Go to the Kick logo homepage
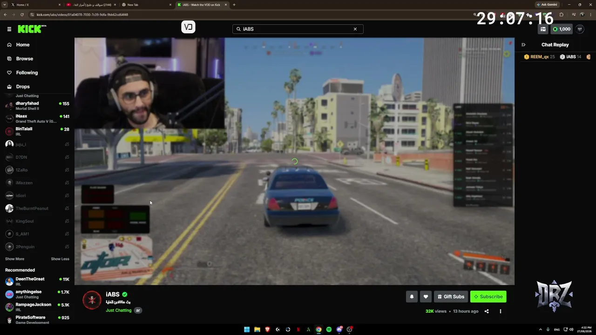 click(32, 29)
